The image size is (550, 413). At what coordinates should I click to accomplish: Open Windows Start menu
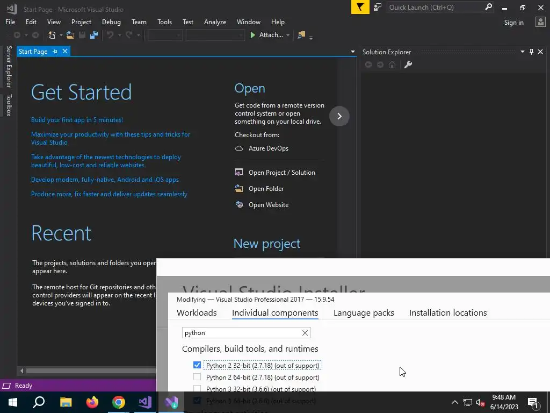(x=13, y=402)
